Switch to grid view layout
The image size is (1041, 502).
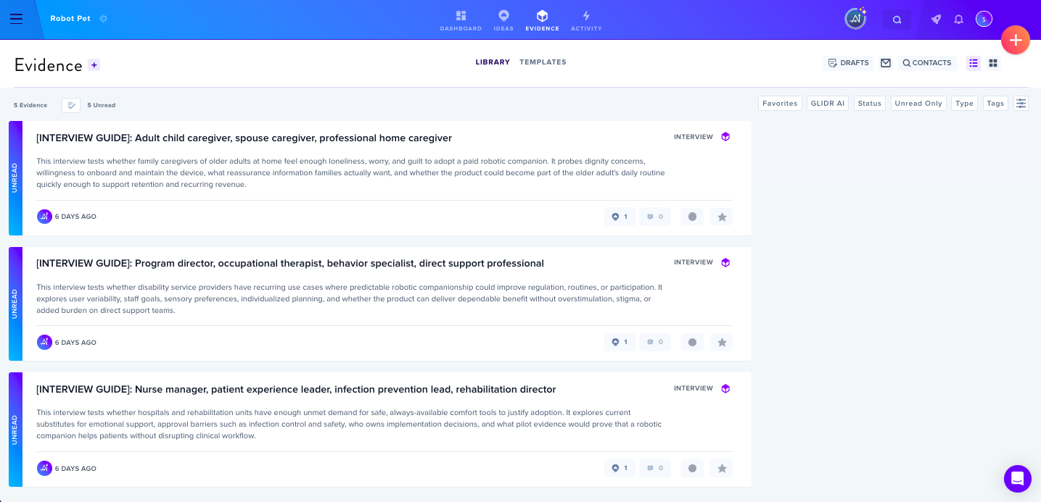pyautogui.click(x=993, y=63)
